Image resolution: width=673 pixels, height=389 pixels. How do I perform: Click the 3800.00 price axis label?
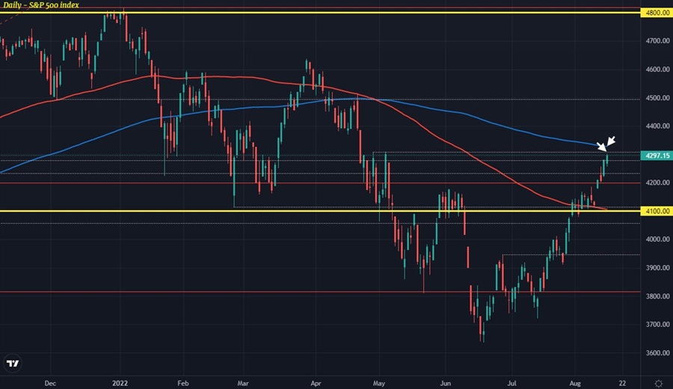(x=657, y=296)
